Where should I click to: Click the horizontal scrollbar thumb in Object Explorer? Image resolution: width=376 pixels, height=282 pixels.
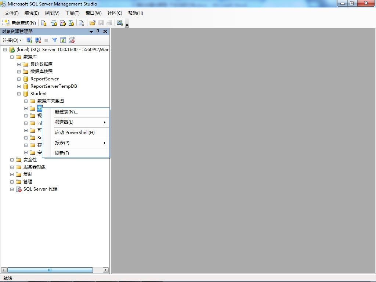pos(50,270)
